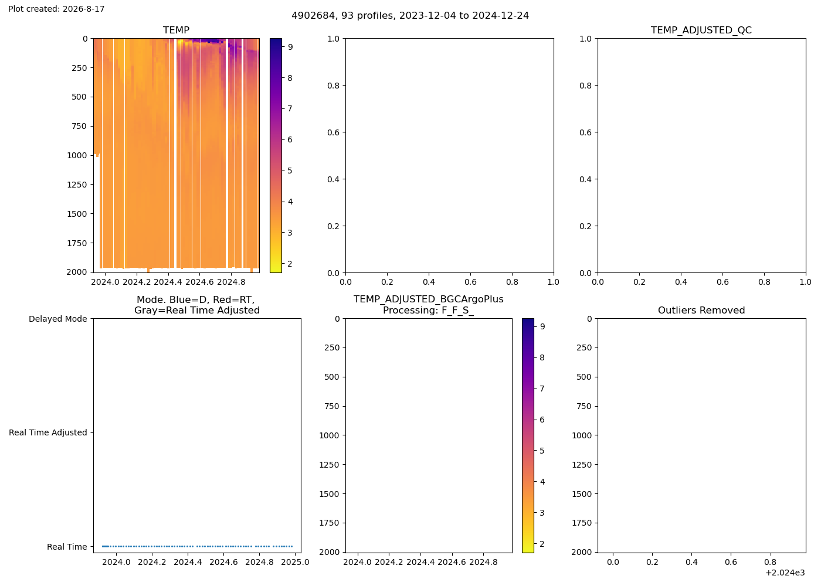The height and width of the screenshot is (586, 821).
Task: Click the +2.024e3 axis offset label
Action: pos(785,573)
